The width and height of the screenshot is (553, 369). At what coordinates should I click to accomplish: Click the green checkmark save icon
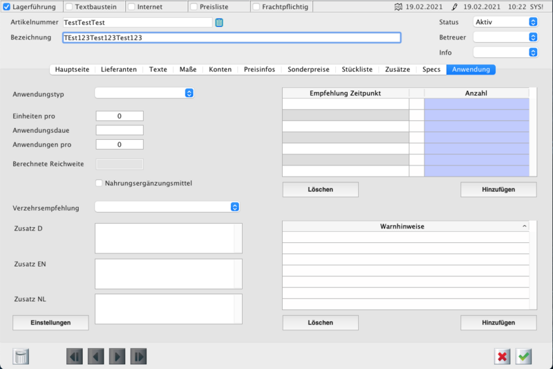coord(524,357)
